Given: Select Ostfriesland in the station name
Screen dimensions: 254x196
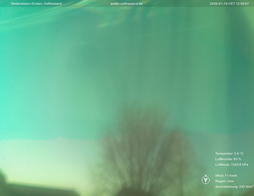Looking at the screenshot, I should (53, 4).
